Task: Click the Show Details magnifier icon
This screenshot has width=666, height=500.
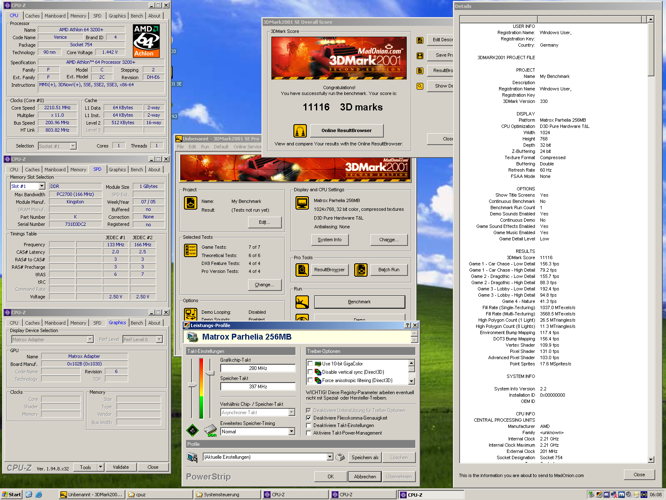Action: click(x=420, y=86)
